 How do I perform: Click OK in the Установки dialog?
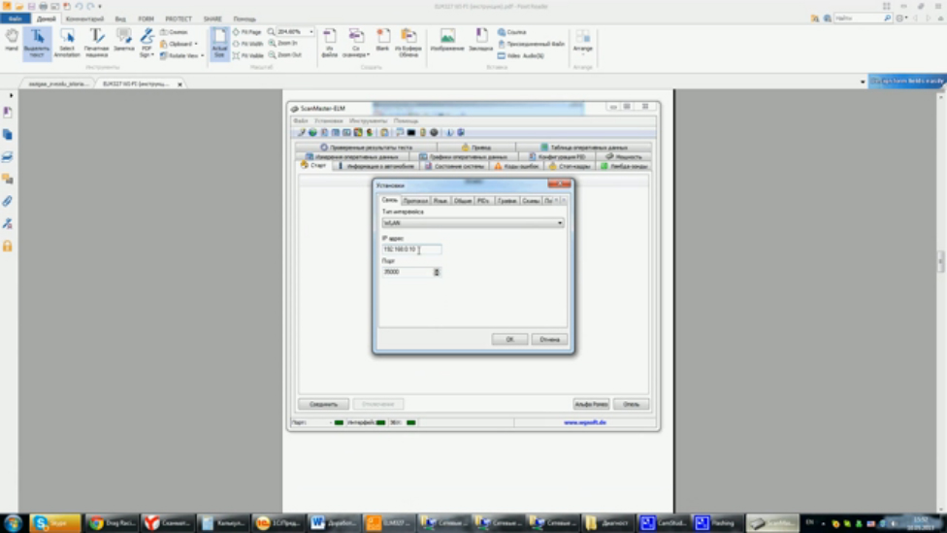point(509,339)
